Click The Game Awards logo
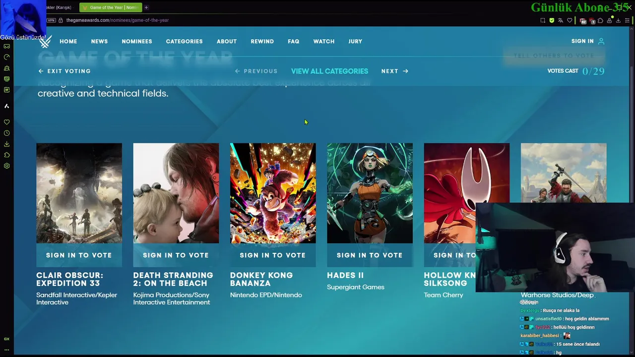 [x=45, y=41]
